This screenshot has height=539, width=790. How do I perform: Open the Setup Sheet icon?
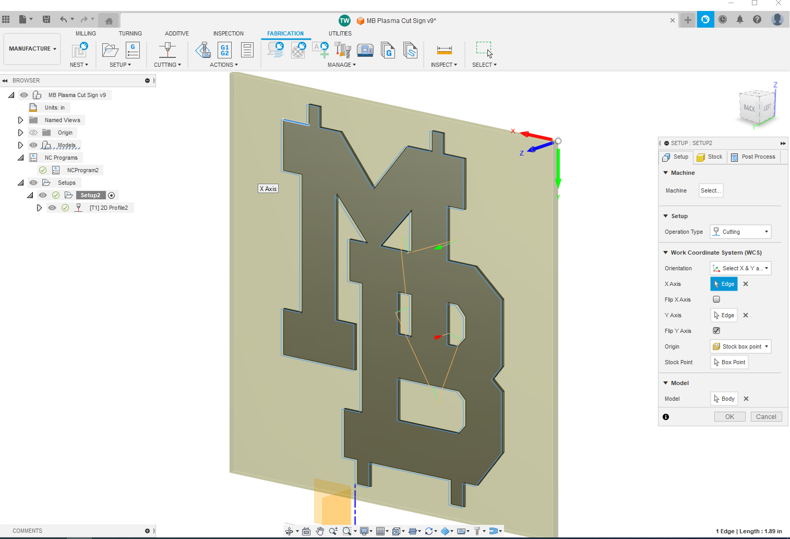[247, 50]
